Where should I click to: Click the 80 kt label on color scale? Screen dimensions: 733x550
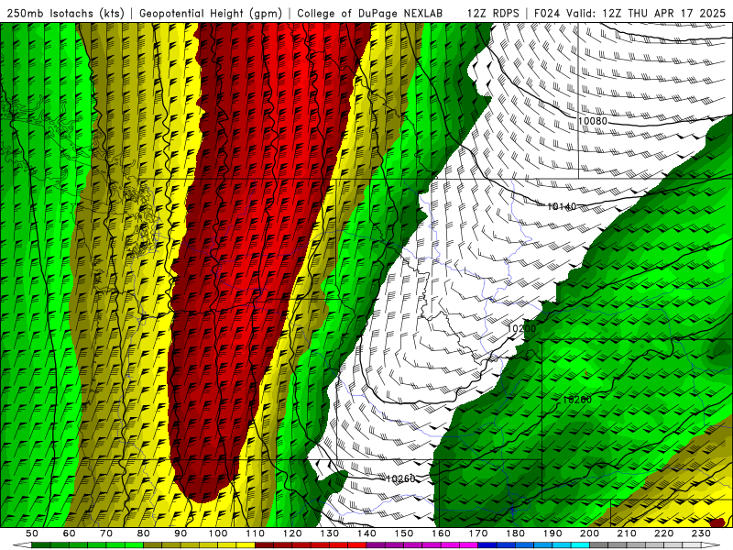tap(144, 533)
